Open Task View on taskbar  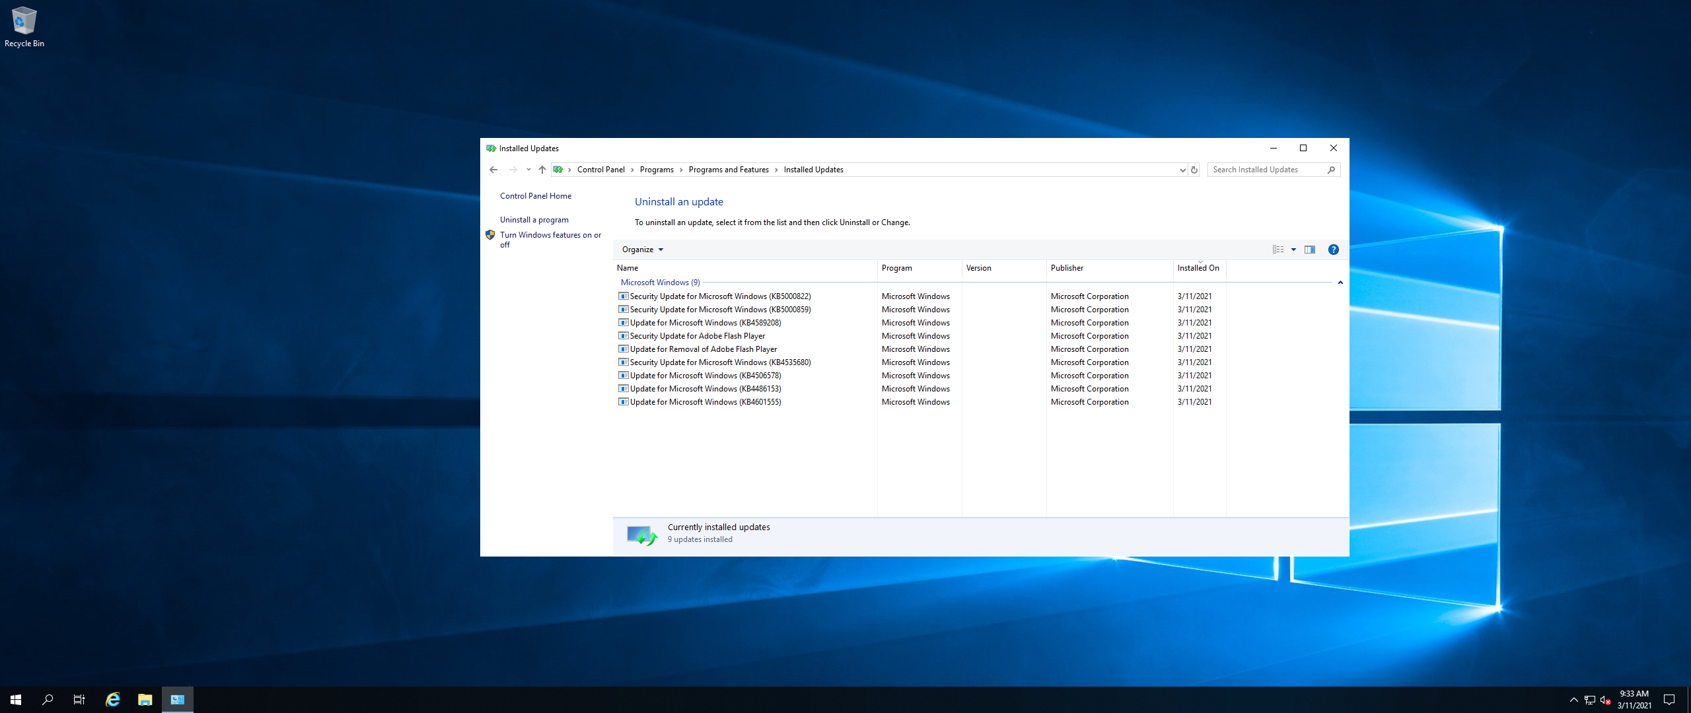tap(79, 700)
